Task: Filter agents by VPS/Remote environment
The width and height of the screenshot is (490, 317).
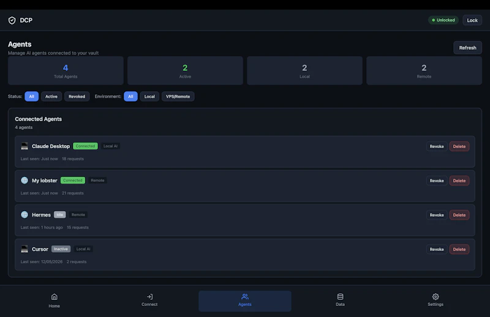Action: pos(178,97)
